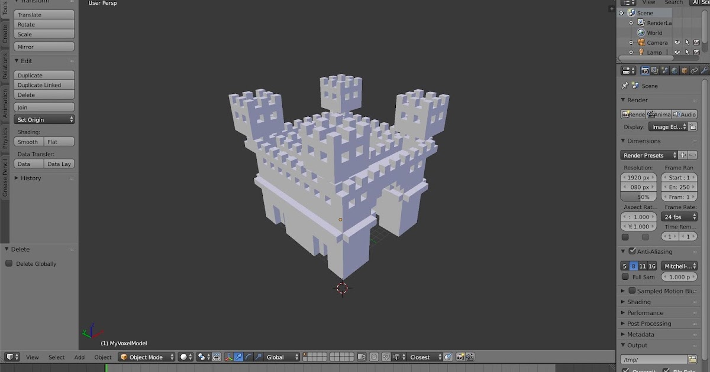Toggle Camera renderability in outliner
The image size is (710, 372).
coord(696,43)
